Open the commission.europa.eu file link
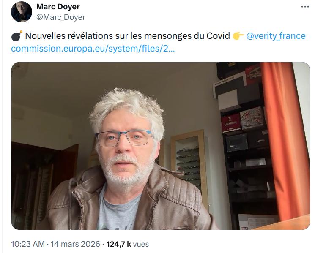 93,49
